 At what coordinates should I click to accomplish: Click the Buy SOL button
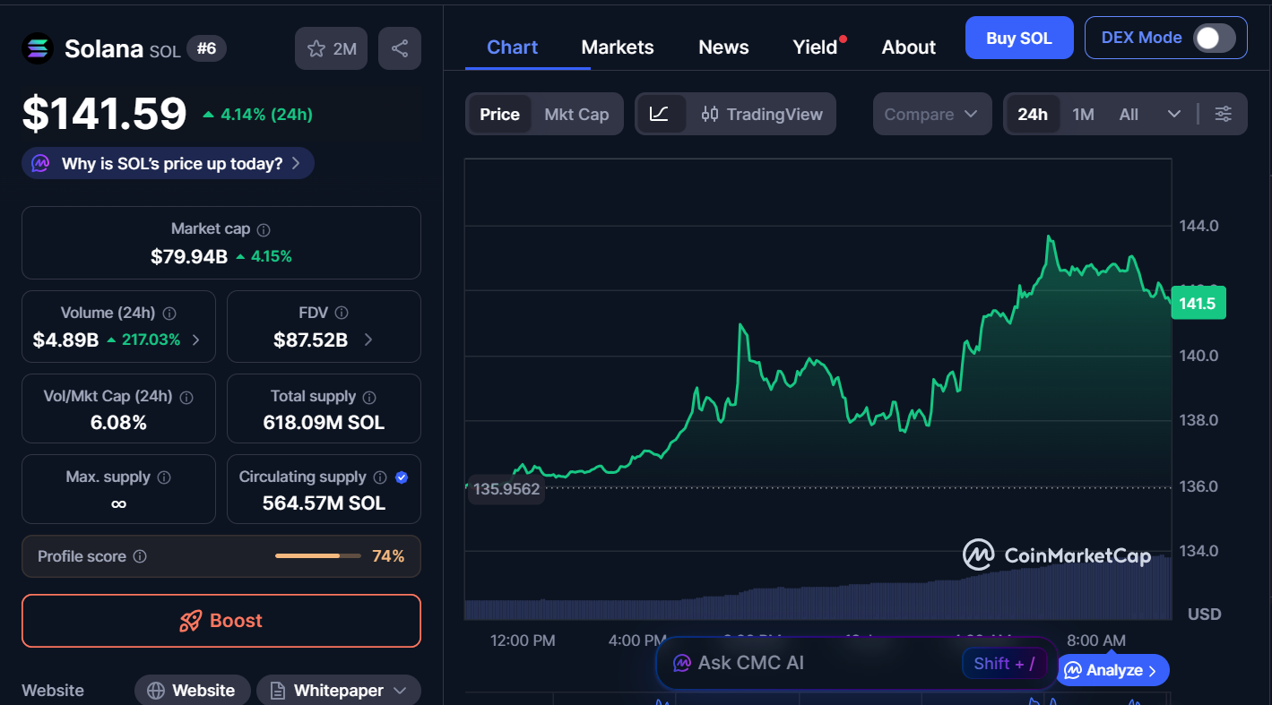(x=1019, y=38)
